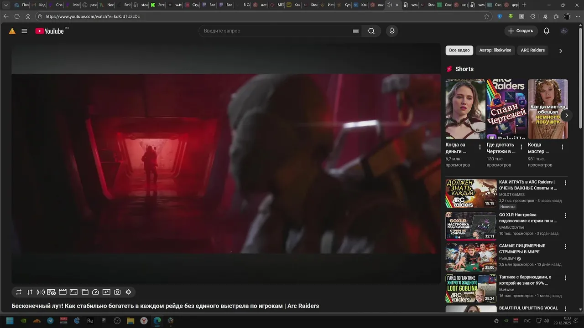Open the YouTube hamburger guide menu
The image size is (584, 328).
[x=24, y=31]
